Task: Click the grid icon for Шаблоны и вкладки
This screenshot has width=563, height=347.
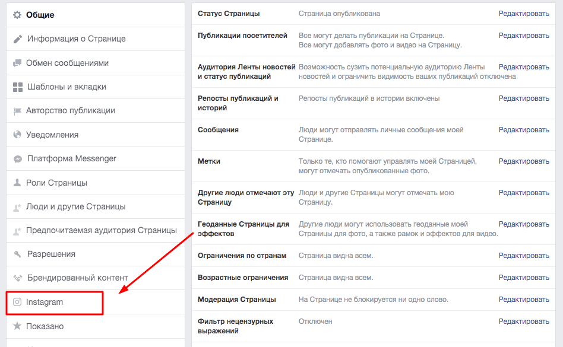Action: 17,87
